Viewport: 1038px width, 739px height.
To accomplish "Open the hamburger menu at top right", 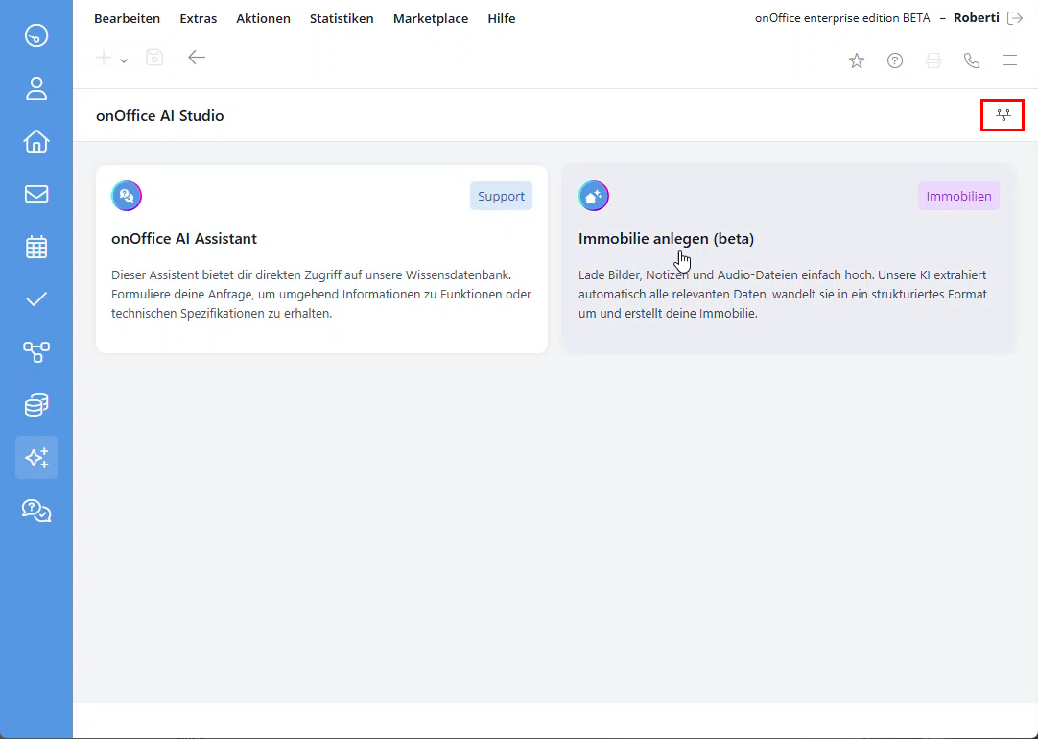I will 1009,60.
